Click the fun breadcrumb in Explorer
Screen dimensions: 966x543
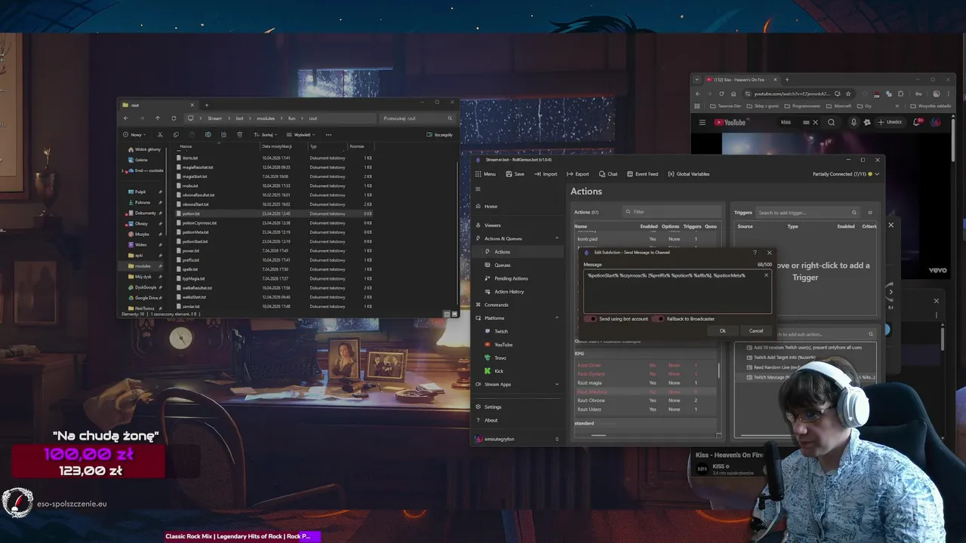point(291,118)
